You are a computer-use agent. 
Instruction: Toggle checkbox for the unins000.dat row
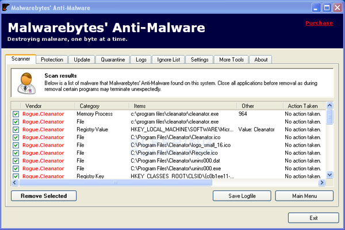point(16,161)
